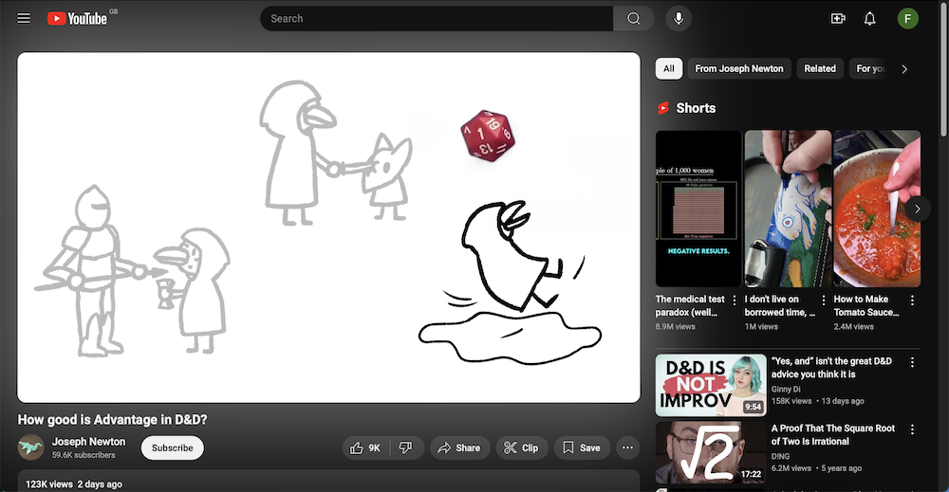Dislike the video with thumbs down
This screenshot has width=949, height=492.
(405, 447)
